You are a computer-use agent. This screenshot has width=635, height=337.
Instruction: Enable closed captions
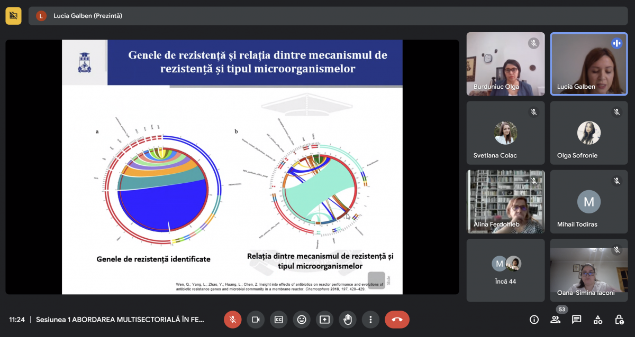(x=278, y=320)
